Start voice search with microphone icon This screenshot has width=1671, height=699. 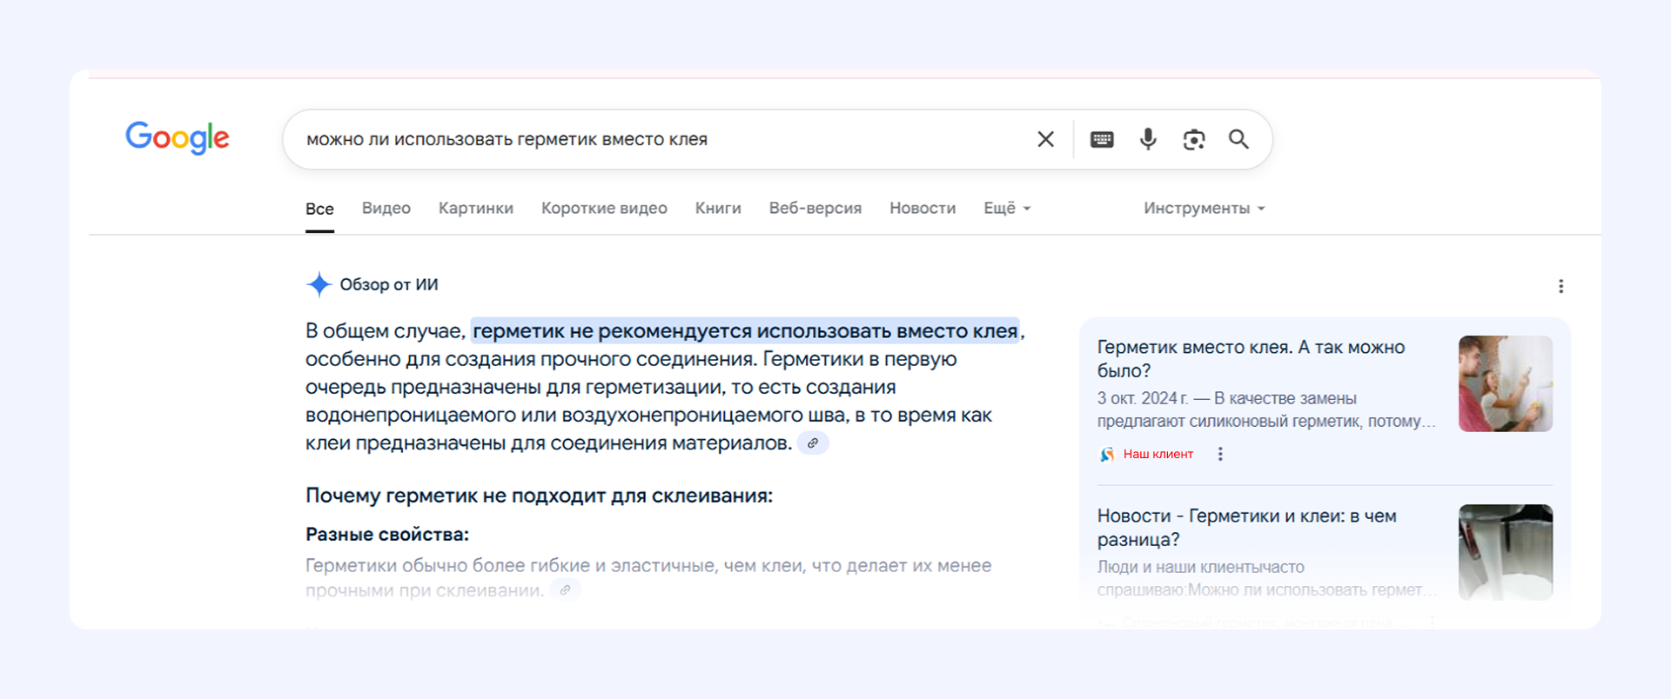[x=1148, y=139]
